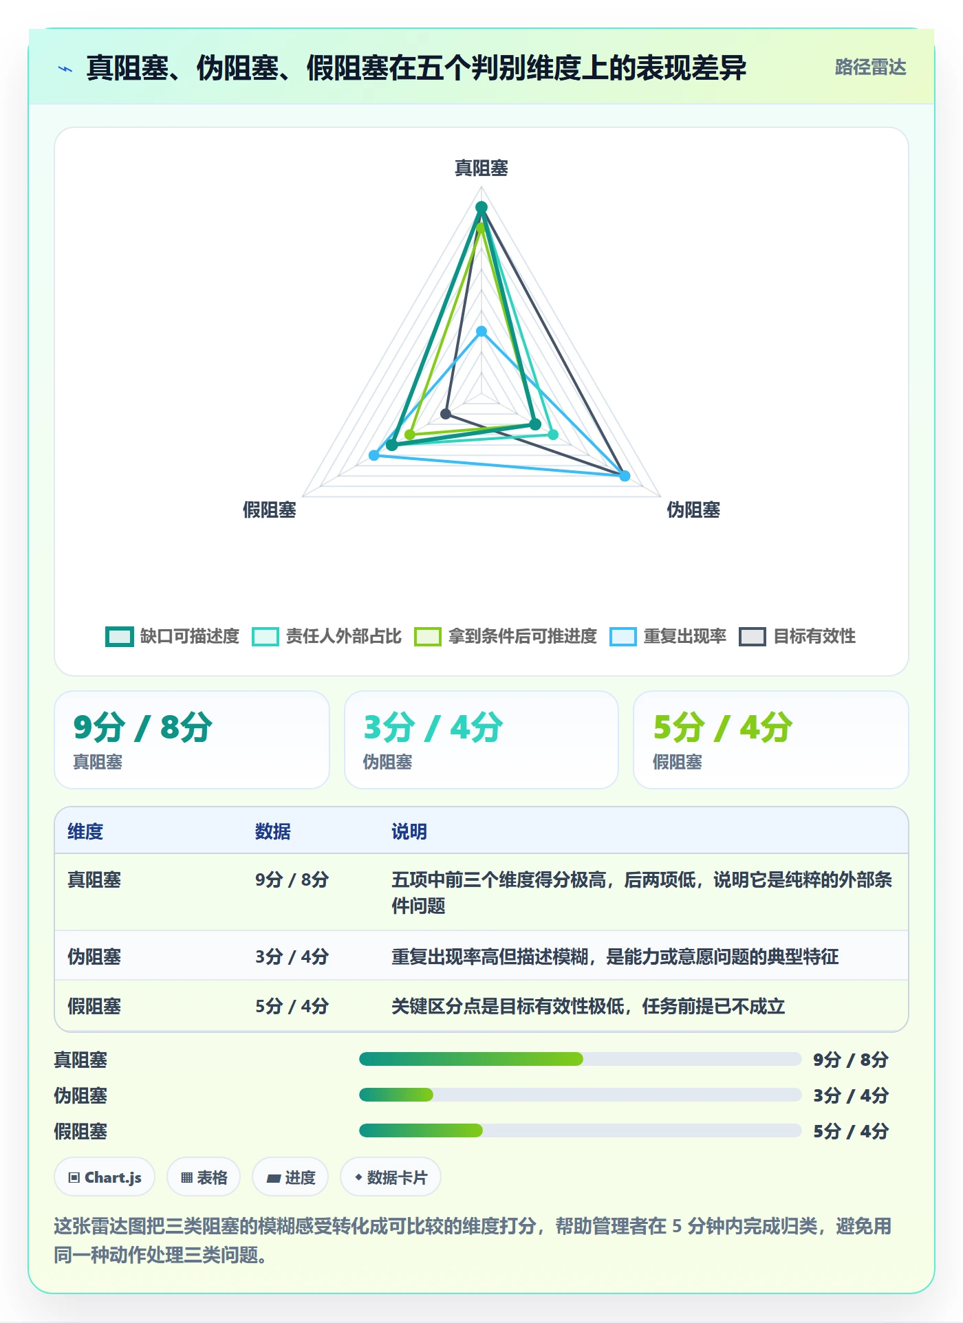The image size is (963, 1323).
Task: Click the 假阻塞 axis label on the radar
Action: click(x=270, y=510)
